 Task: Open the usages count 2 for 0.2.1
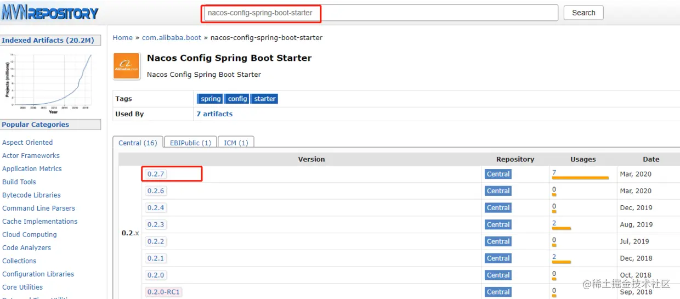click(554, 256)
